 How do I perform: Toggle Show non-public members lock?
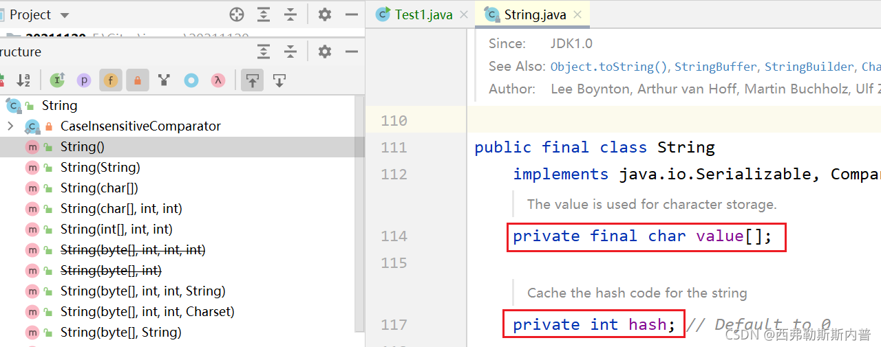[138, 80]
